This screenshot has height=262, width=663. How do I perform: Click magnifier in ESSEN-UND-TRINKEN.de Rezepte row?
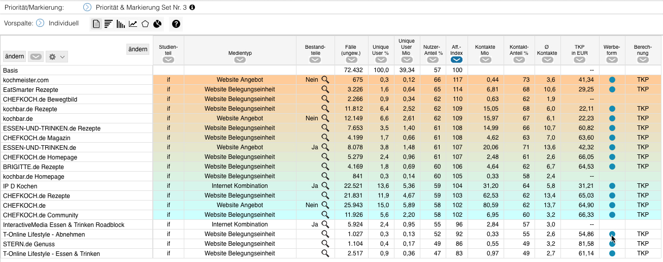point(325,128)
